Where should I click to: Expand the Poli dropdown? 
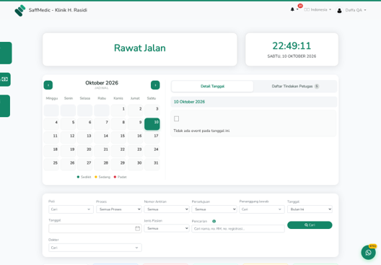(x=71, y=209)
